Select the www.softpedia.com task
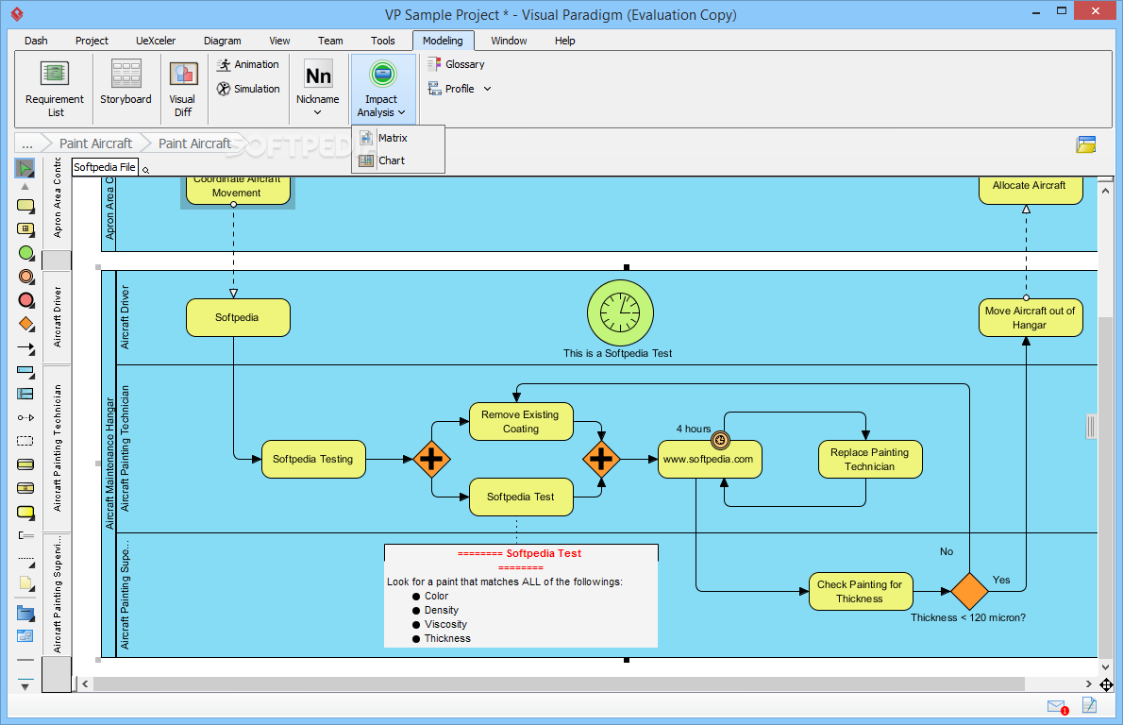1123x725 pixels. pyautogui.click(x=709, y=459)
